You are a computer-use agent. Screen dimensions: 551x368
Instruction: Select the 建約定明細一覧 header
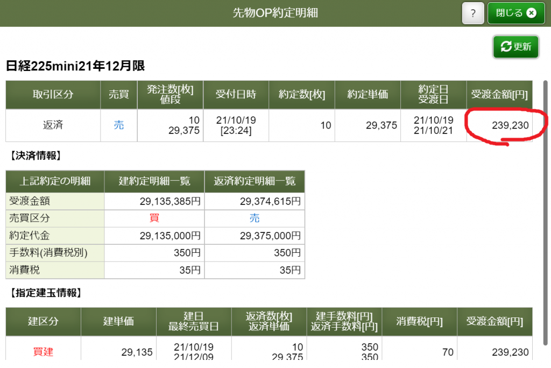coord(154,181)
